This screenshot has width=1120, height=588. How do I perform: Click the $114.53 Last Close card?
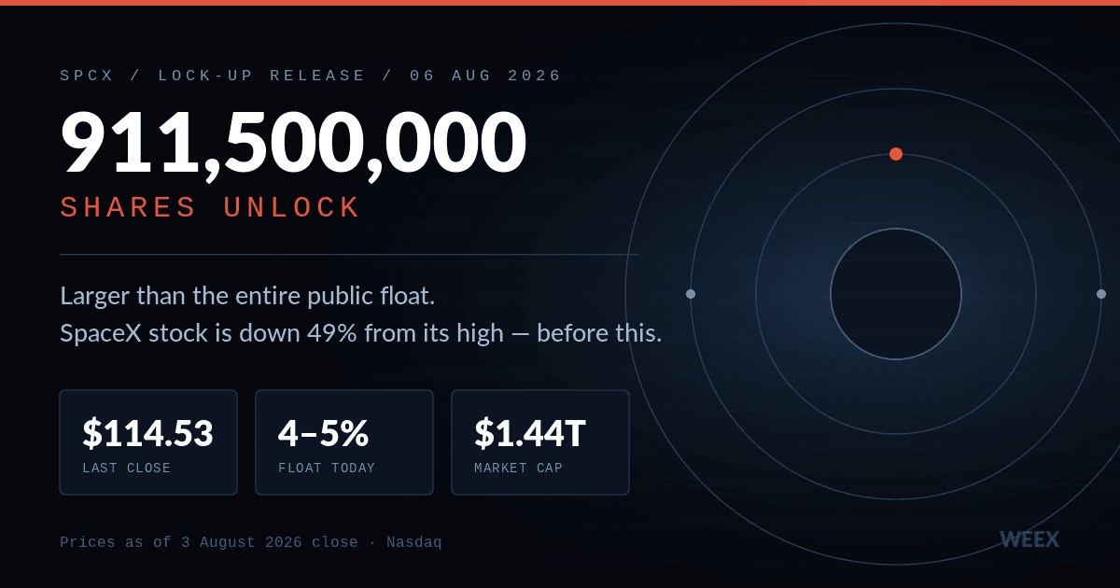point(148,442)
